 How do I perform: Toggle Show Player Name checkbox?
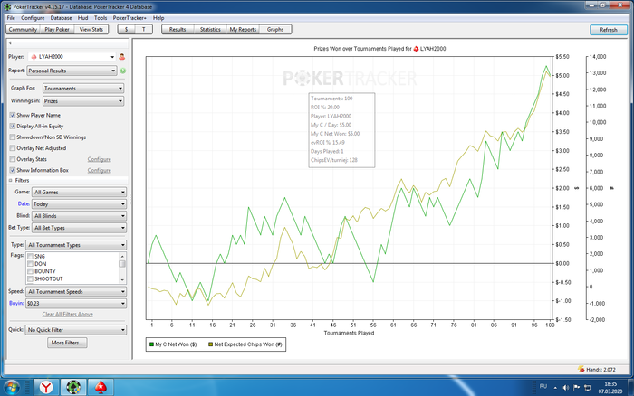pyautogui.click(x=13, y=115)
